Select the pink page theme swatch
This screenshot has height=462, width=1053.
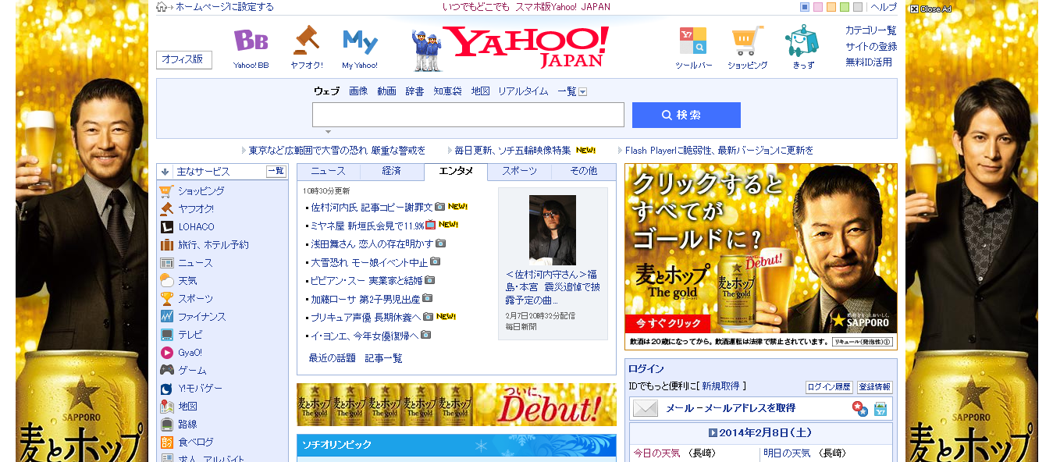pos(818,7)
